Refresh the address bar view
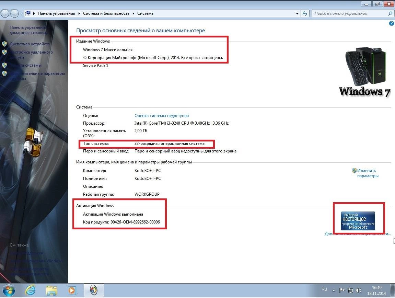 [305, 13]
